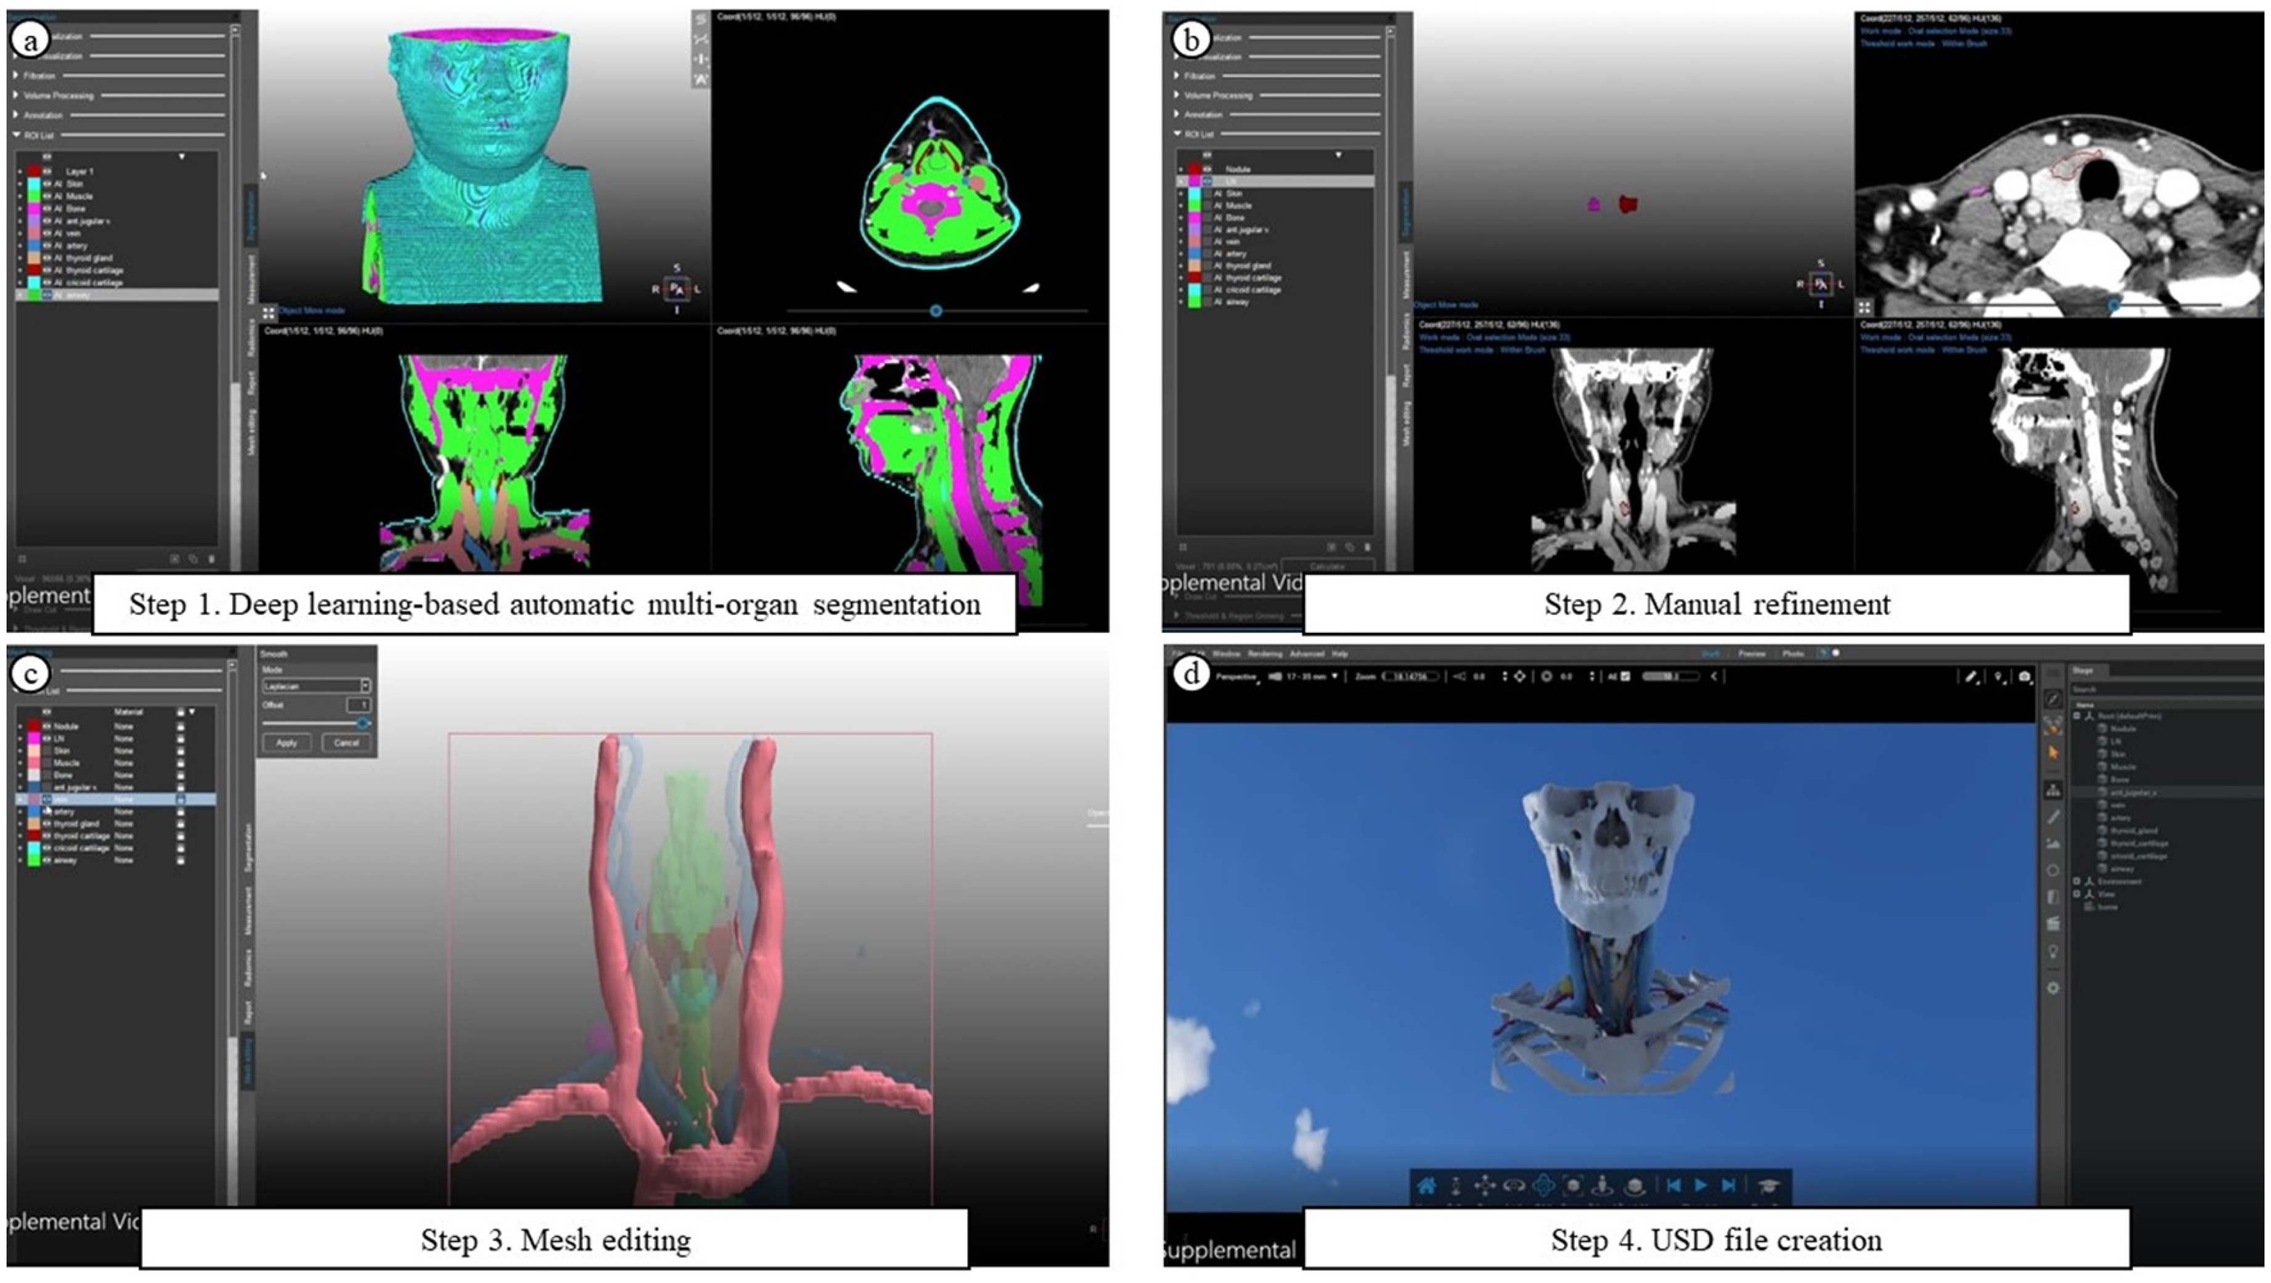Open the Perspective camera dropdown in panel d
This screenshot has height=1283, width=2271.
click(1236, 677)
